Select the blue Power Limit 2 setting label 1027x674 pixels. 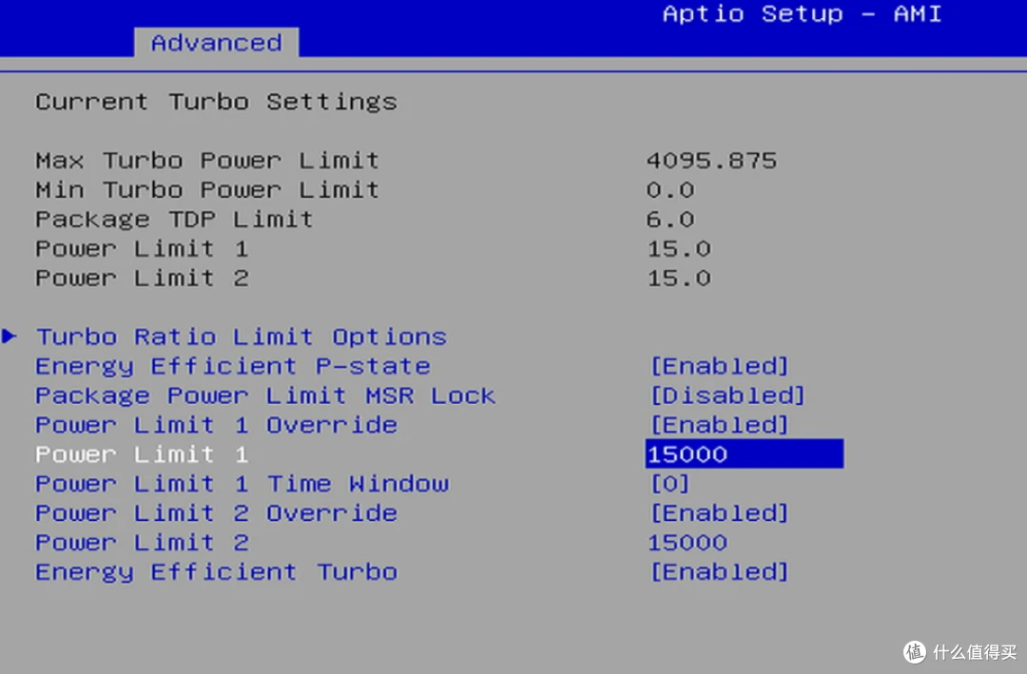(142, 543)
